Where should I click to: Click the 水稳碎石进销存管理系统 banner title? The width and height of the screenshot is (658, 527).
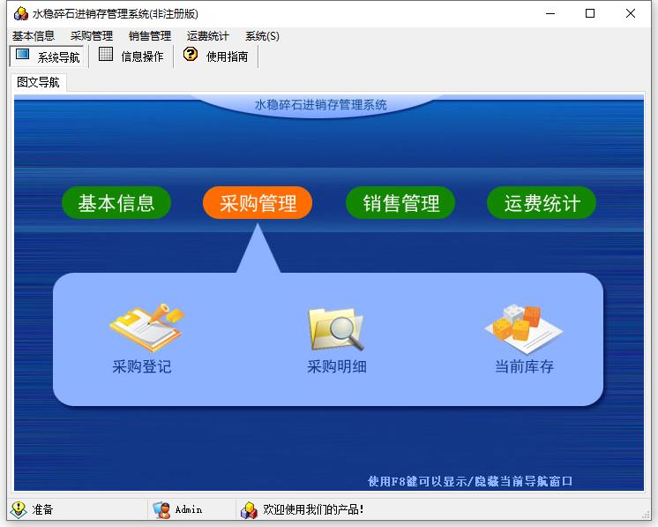click(x=320, y=104)
